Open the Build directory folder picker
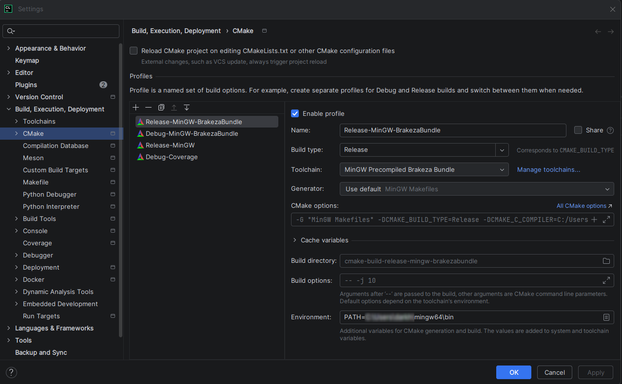This screenshot has width=622, height=384. 606,261
